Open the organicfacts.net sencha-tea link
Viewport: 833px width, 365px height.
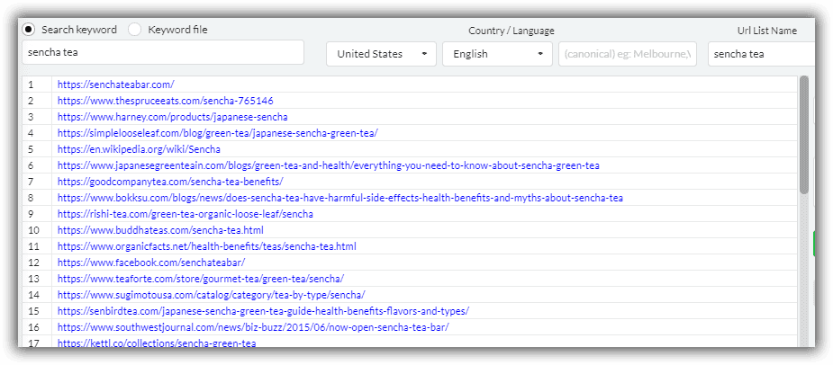pyautogui.click(x=206, y=246)
